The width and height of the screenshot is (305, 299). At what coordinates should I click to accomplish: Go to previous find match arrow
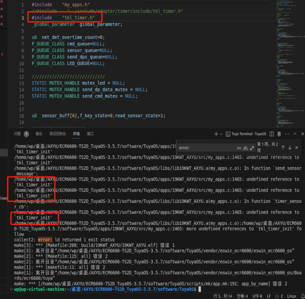(x=283, y=148)
